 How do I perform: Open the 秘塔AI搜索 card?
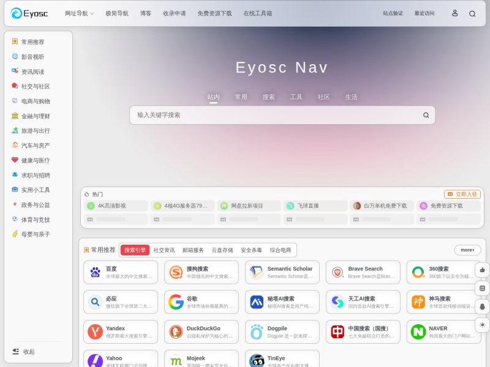pos(282,302)
